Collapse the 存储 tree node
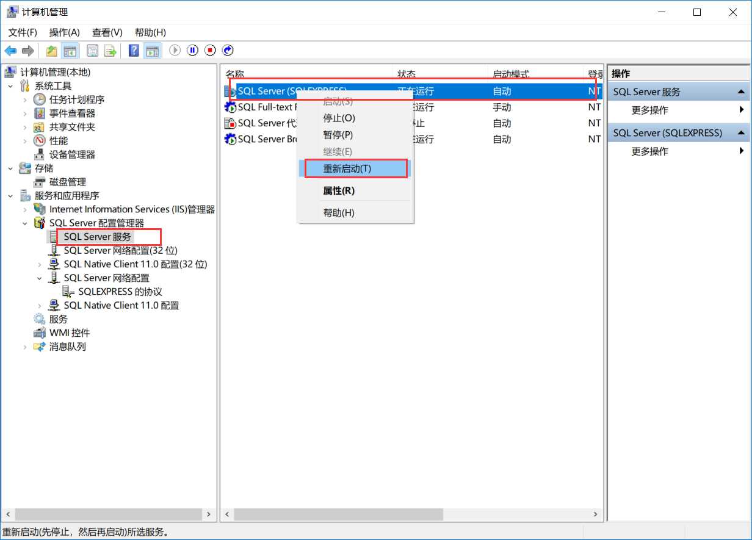The image size is (752, 540). point(10,168)
